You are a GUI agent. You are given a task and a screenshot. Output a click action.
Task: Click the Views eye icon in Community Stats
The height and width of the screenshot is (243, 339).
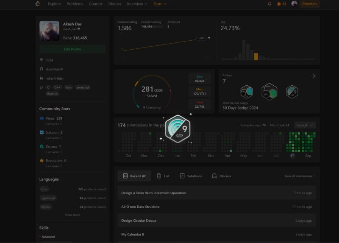click(x=42, y=118)
